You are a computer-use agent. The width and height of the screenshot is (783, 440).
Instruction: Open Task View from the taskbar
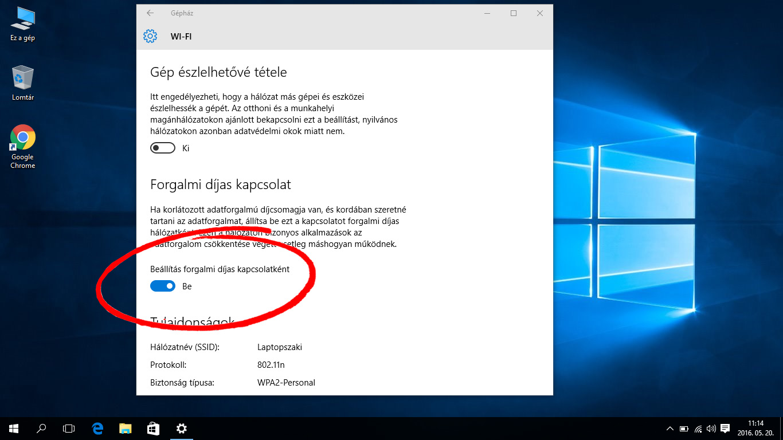click(x=69, y=428)
